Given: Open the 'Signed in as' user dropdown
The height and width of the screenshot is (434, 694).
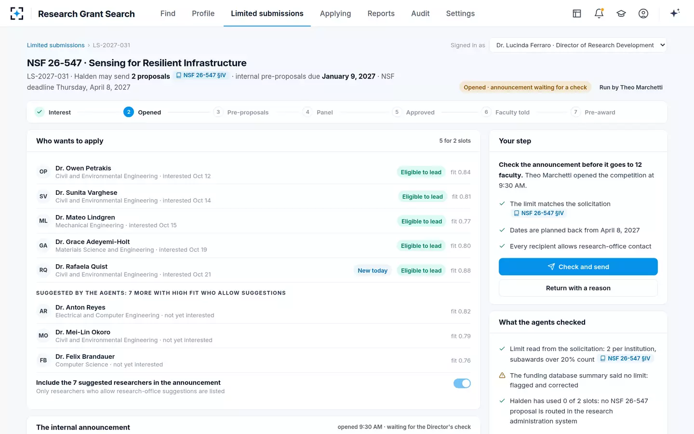Looking at the screenshot, I should (x=578, y=45).
